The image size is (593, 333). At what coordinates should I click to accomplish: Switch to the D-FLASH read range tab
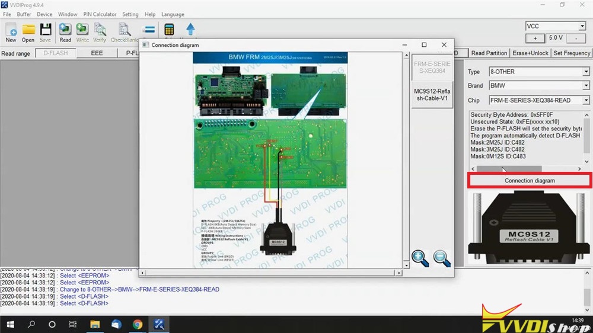coord(56,53)
